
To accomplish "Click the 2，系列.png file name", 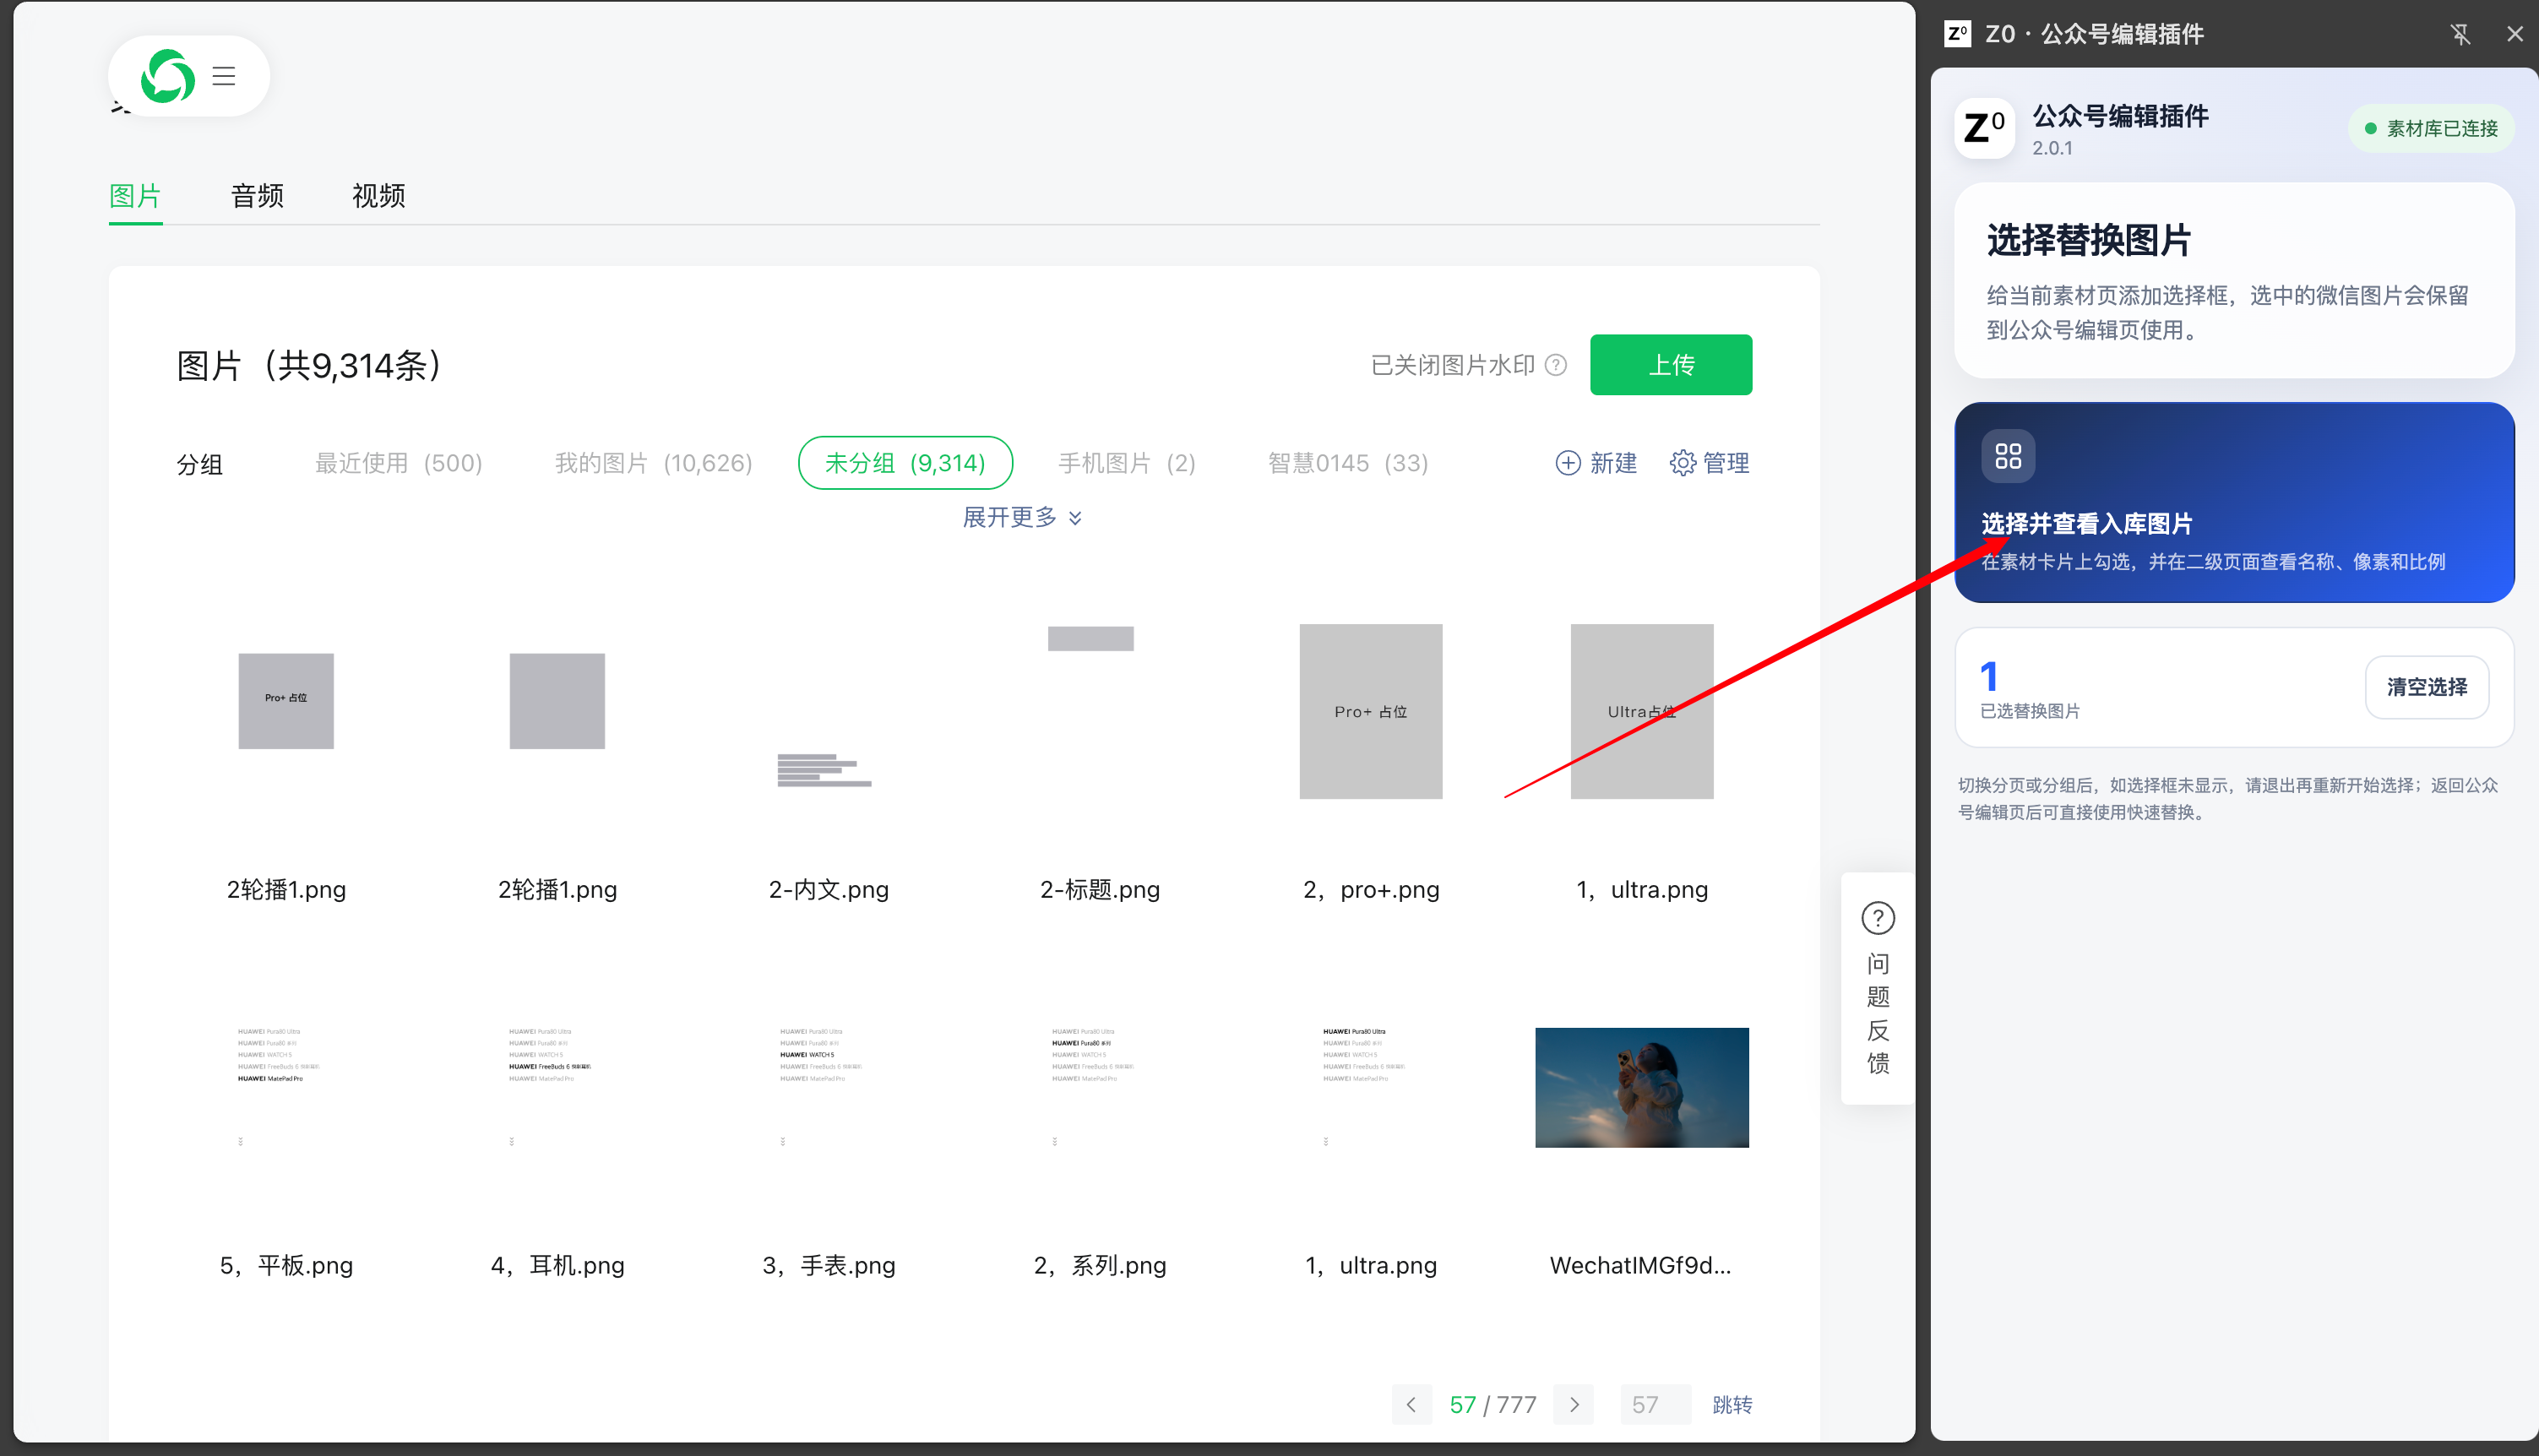I will 1099,1265.
